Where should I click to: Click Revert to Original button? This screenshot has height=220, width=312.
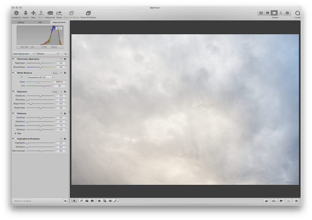coord(23,201)
